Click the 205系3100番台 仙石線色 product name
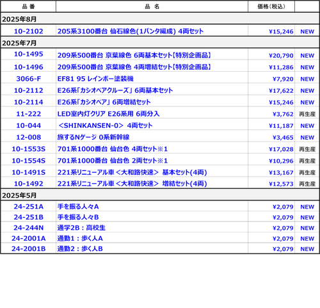The image size is (320, 308). coord(131,31)
